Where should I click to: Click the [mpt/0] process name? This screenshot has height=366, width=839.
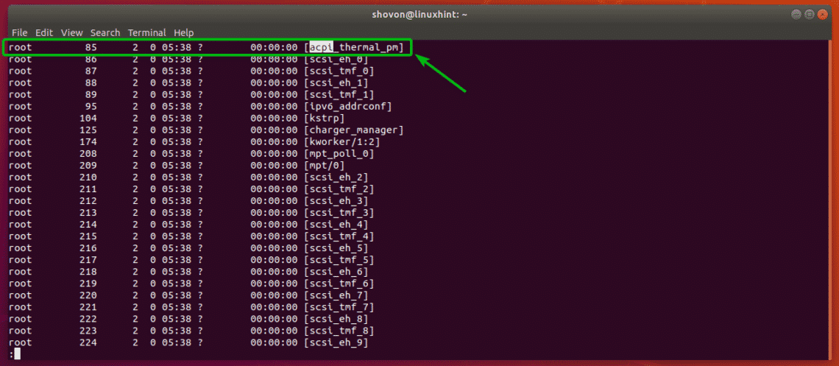pos(324,166)
